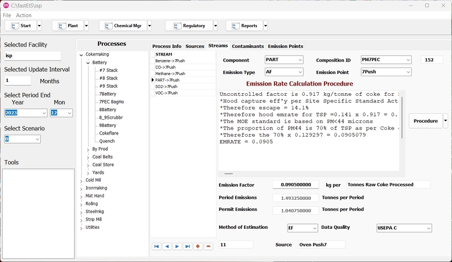Click the Emission Factor input field

click(x=296, y=185)
